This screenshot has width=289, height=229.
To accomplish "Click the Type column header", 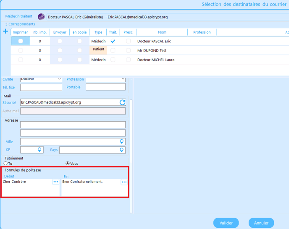I will pyautogui.click(x=98, y=32).
